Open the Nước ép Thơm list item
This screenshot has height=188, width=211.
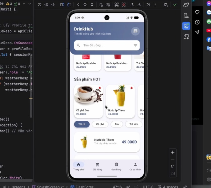pyautogui.click(x=107, y=142)
